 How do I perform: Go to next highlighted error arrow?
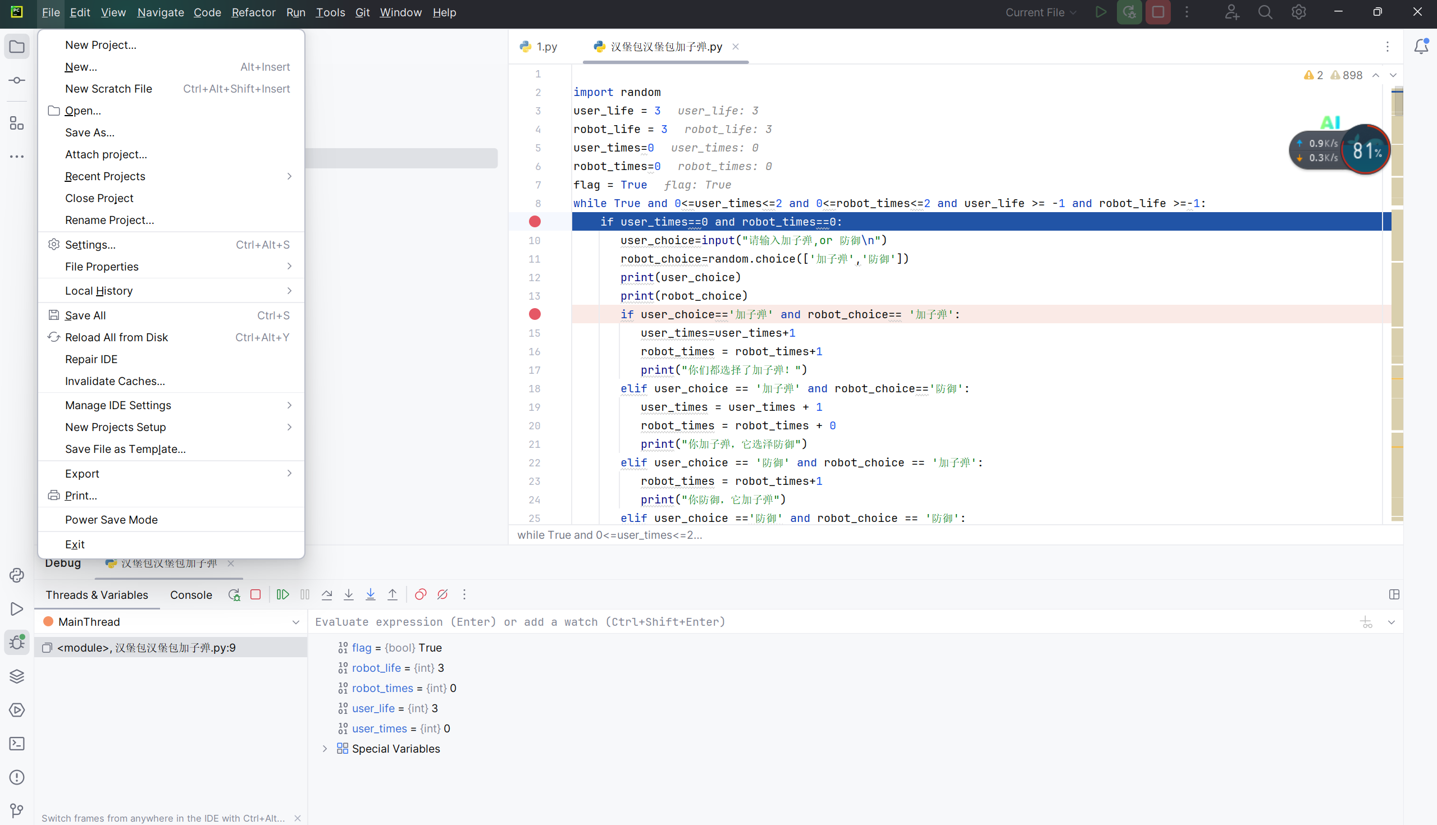coord(1393,75)
